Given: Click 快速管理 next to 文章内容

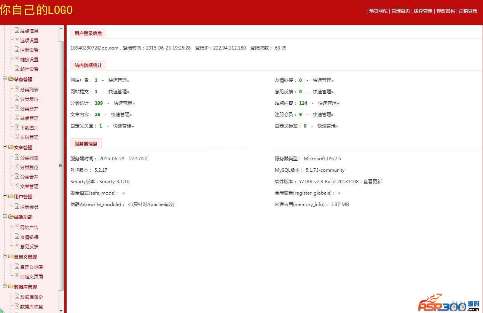Looking at the screenshot, I should coord(121,115).
